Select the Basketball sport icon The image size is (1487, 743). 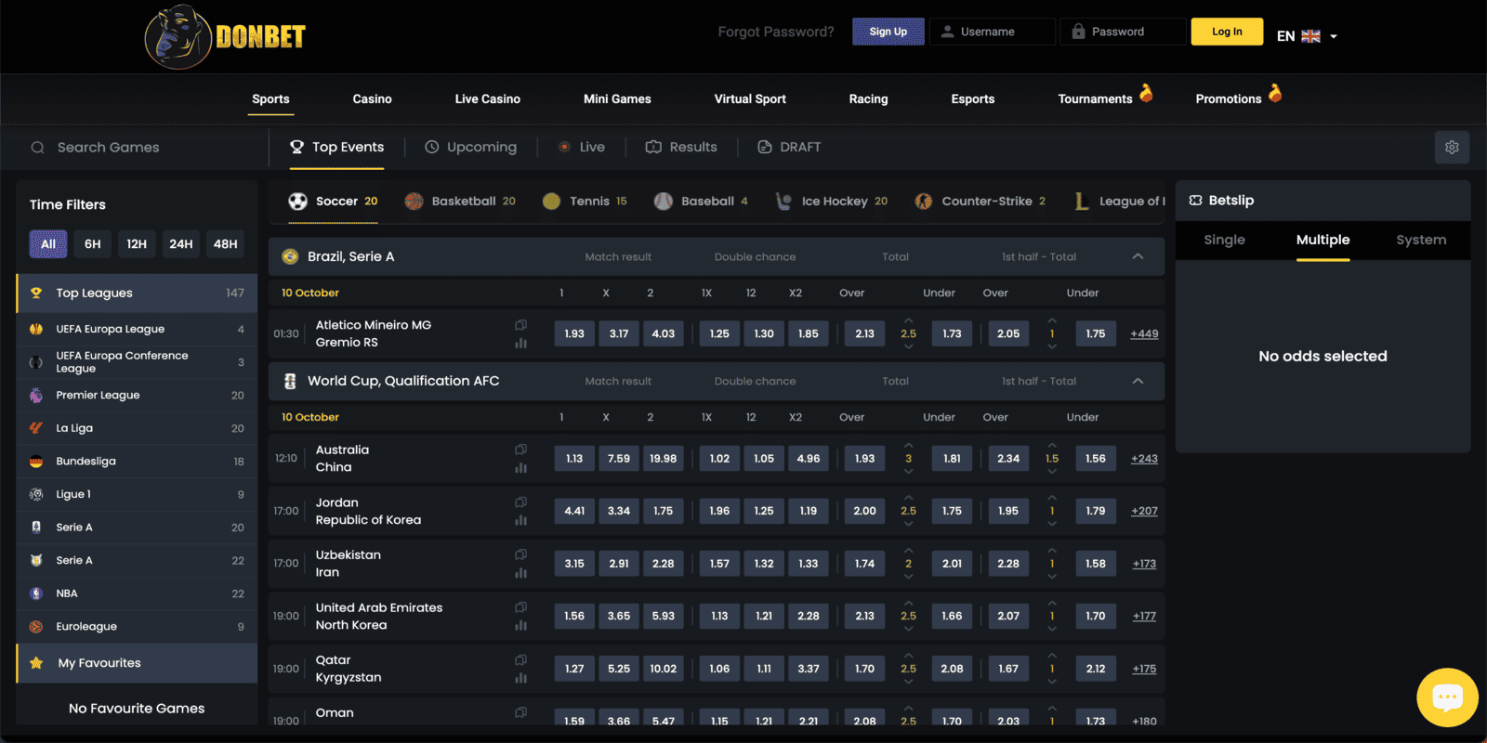[x=415, y=202]
